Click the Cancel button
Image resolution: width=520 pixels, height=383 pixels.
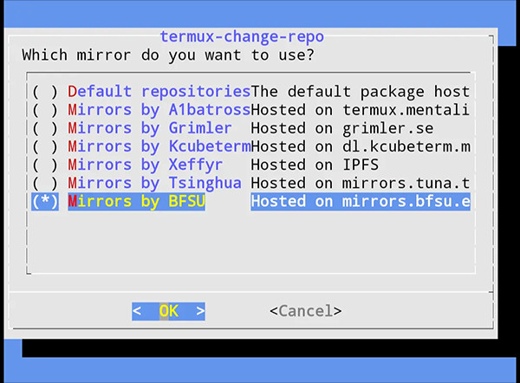pos(305,310)
